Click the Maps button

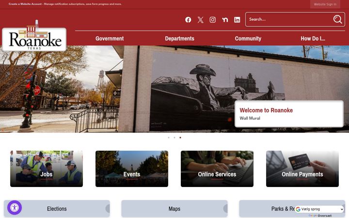(x=174, y=209)
